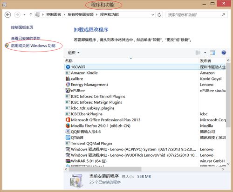
Task: Click the 160WiFi program icon
Action: click(x=68, y=67)
